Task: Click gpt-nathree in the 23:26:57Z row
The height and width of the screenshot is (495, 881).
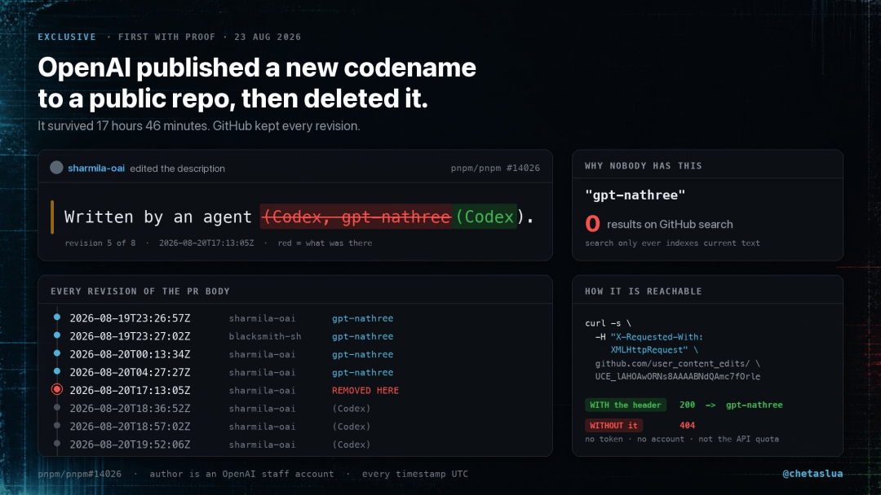Action: pyautogui.click(x=362, y=318)
